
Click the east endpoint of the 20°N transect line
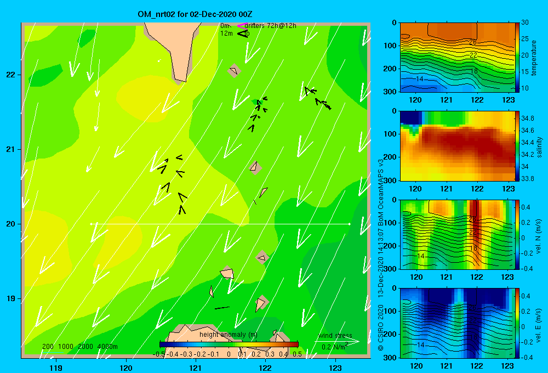pyautogui.click(x=350, y=224)
